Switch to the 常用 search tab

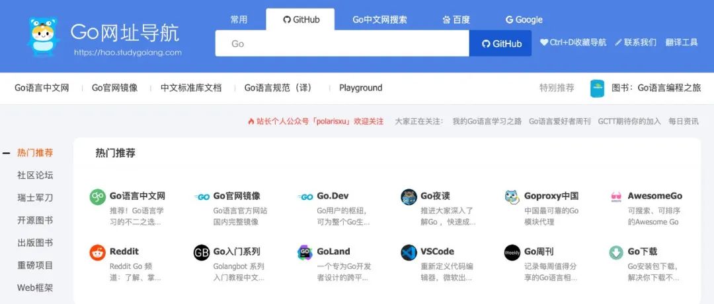(239, 20)
